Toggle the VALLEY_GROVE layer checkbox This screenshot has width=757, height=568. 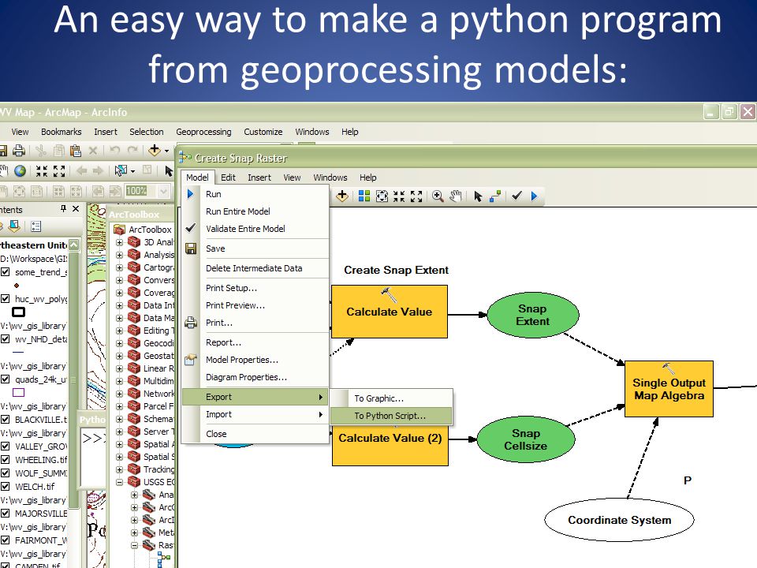tap(5, 447)
